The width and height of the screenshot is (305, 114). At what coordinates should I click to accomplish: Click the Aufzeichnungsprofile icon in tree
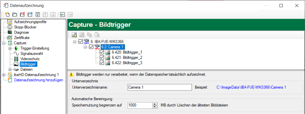[10, 22]
